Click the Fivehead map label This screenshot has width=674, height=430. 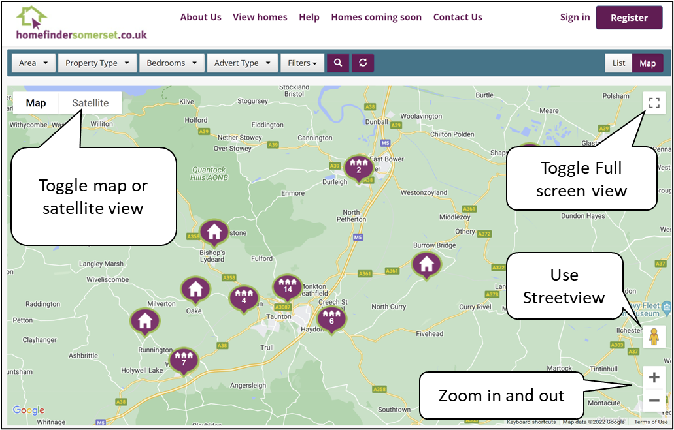tap(430, 333)
